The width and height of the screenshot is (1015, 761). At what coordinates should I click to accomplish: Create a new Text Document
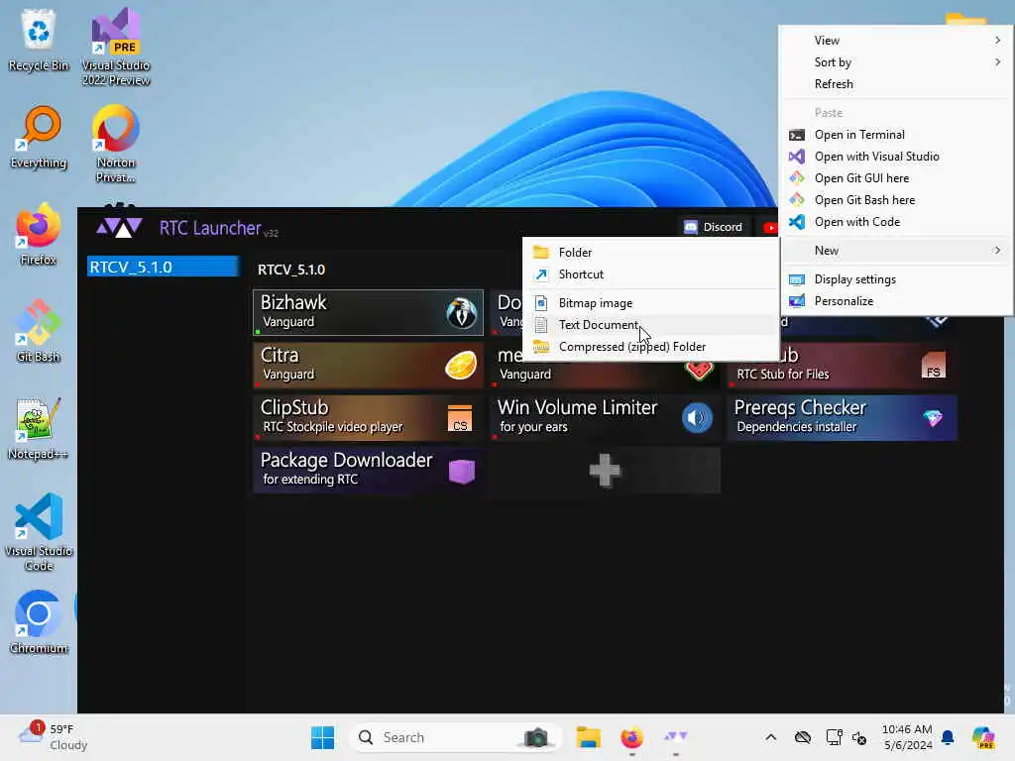pyautogui.click(x=650, y=325)
